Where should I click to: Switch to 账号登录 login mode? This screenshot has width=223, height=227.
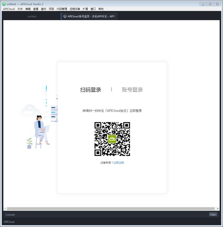point(132,90)
